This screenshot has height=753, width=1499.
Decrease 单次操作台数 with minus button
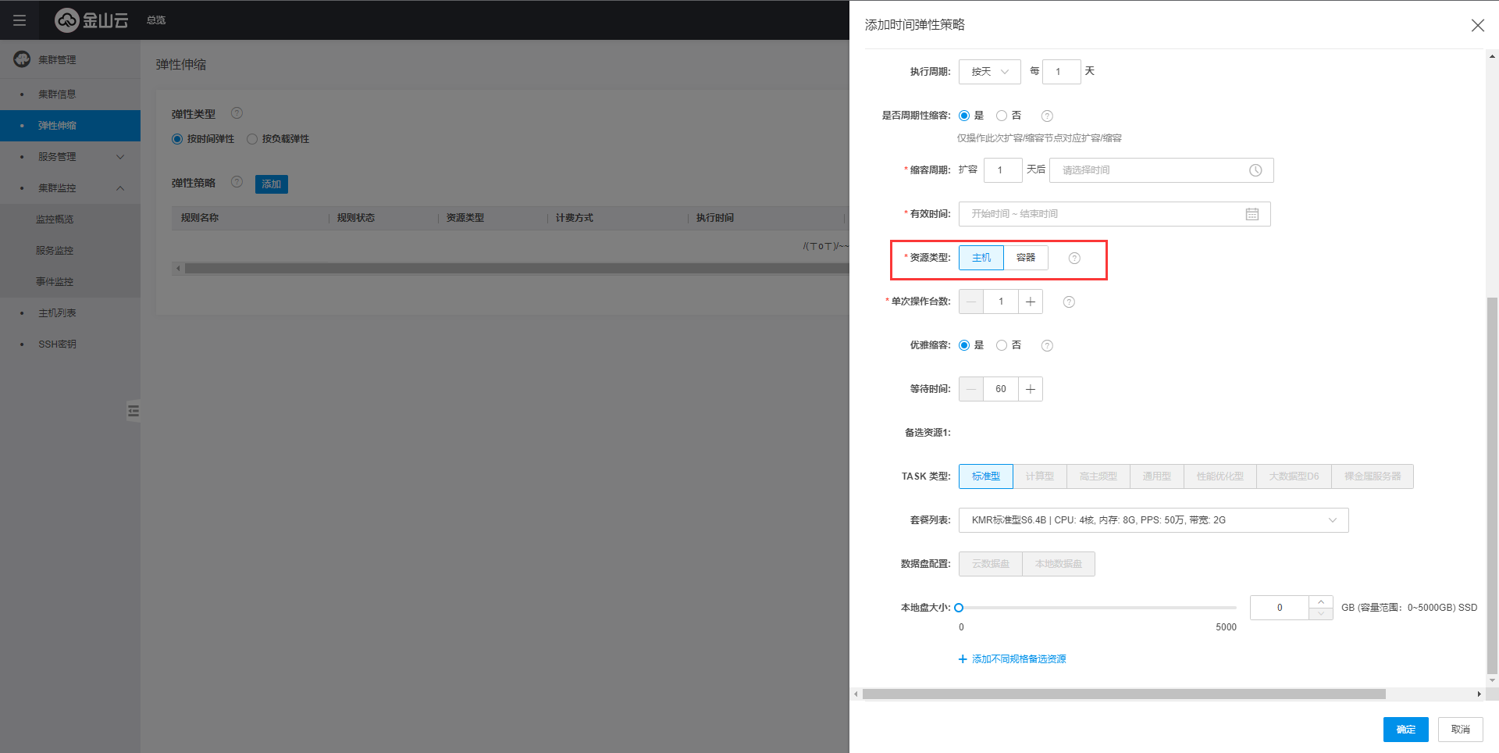pyautogui.click(x=971, y=302)
